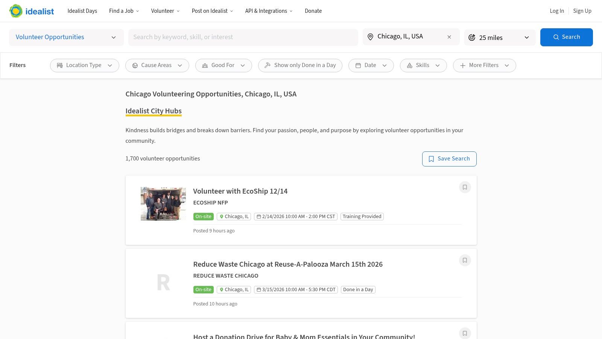The image size is (602, 339).
Task: Click the Chicago, IL tag on Reduce Waste listing
Action: pyautogui.click(x=234, y=290)
